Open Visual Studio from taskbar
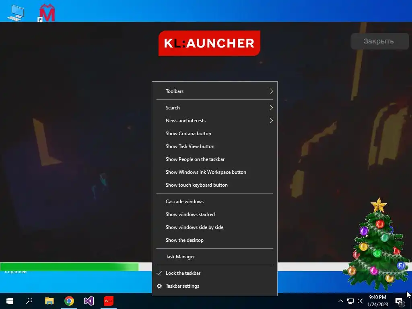The height and width of the screenshot is (309, 412). (x=89, y=301)
